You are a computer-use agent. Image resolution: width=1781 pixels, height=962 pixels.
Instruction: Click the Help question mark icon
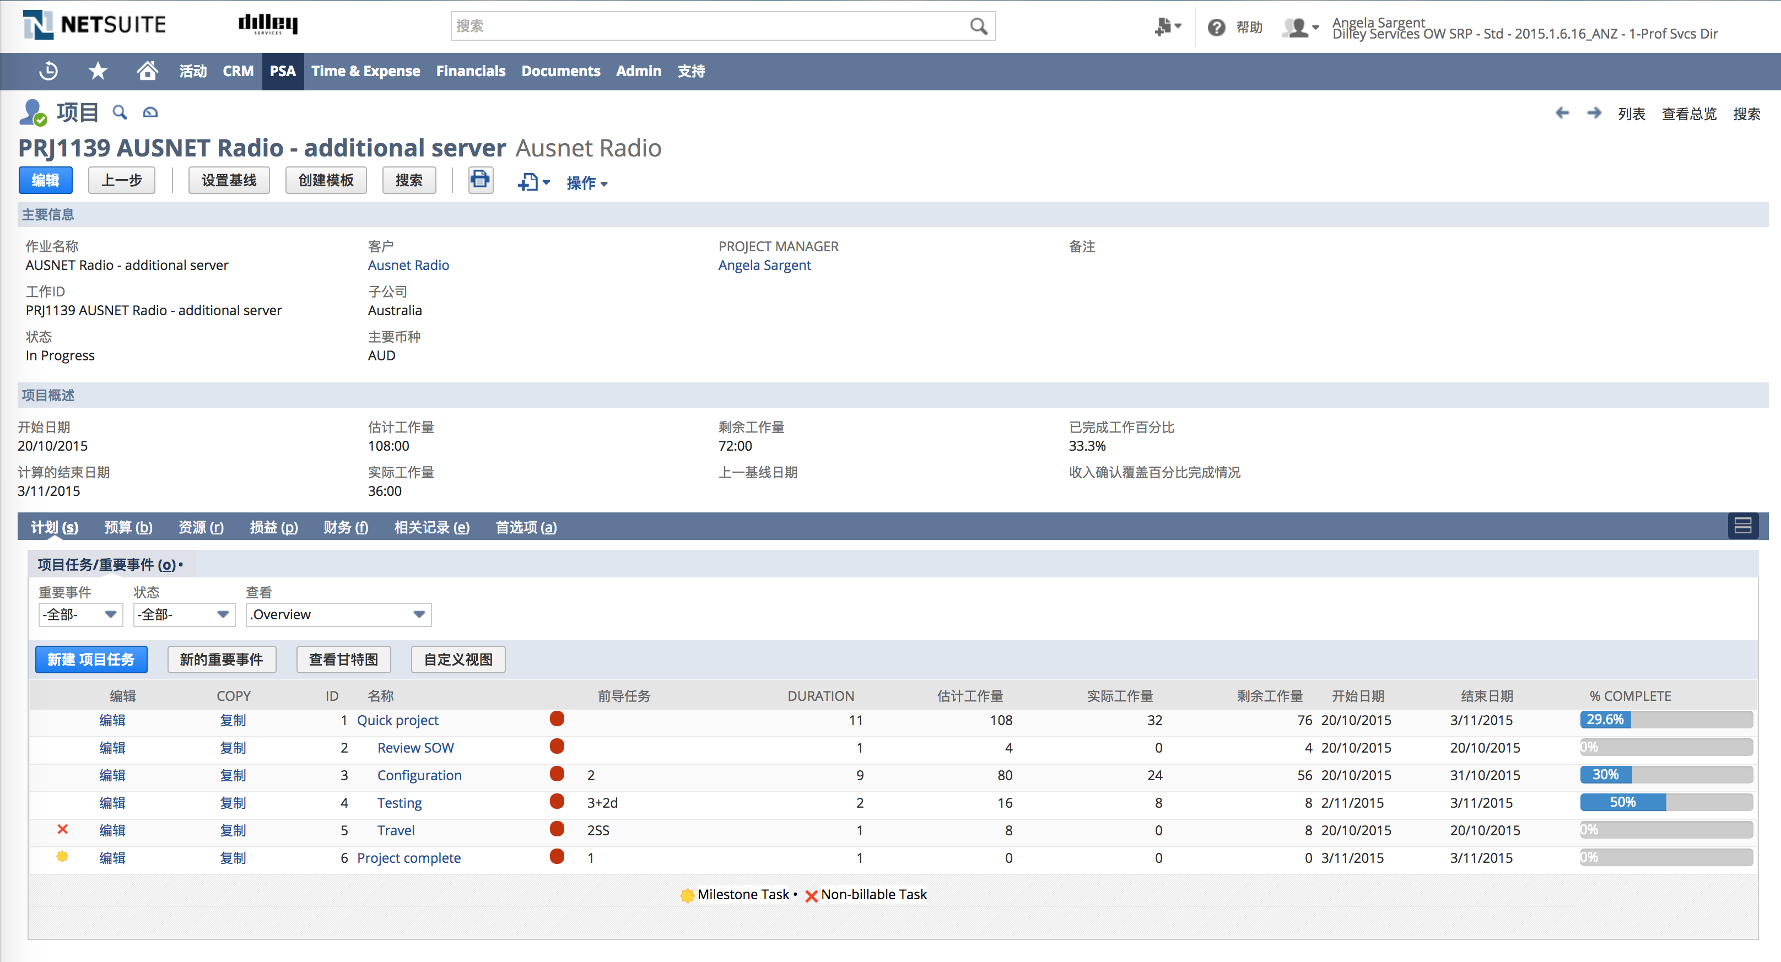tap(1216, 28)
